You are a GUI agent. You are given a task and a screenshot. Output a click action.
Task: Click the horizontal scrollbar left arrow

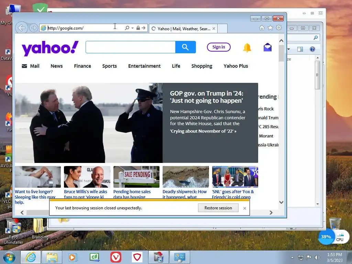pos(22,212)
